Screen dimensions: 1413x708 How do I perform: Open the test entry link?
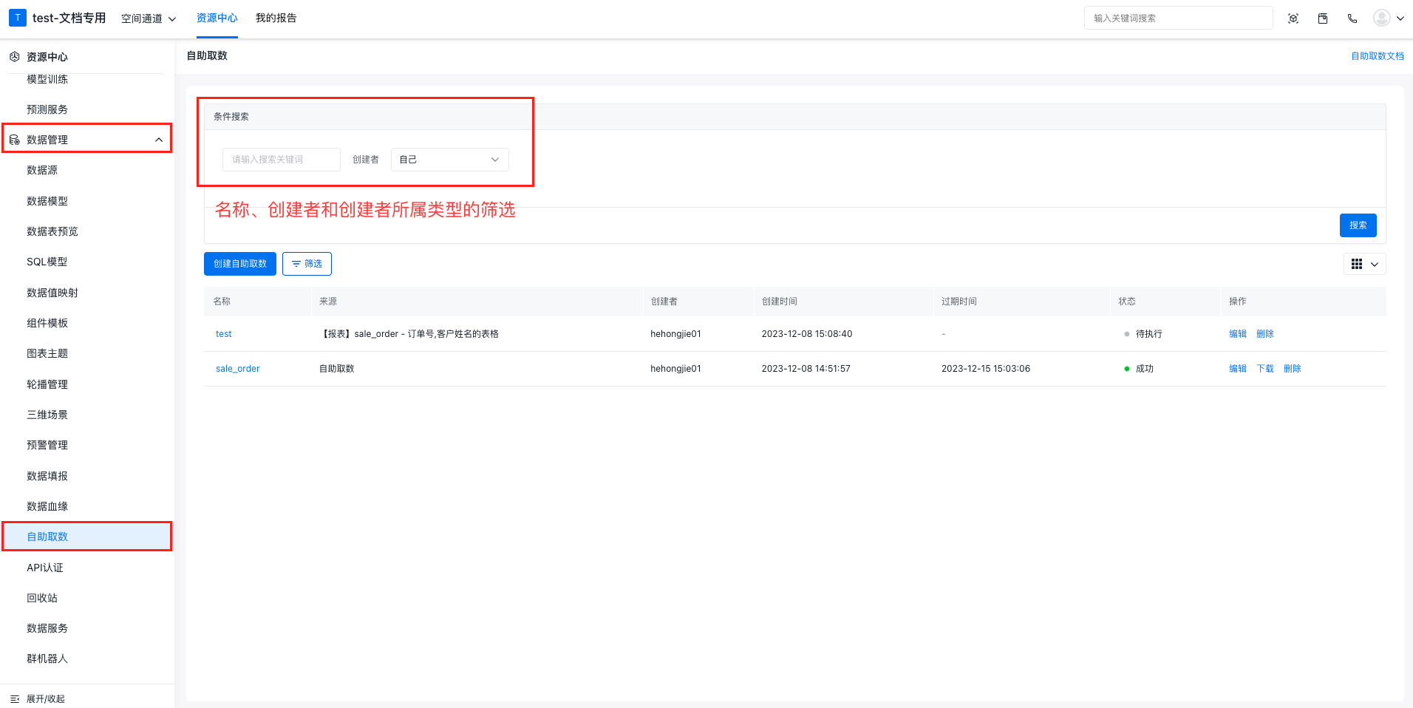tap(224, 334)
